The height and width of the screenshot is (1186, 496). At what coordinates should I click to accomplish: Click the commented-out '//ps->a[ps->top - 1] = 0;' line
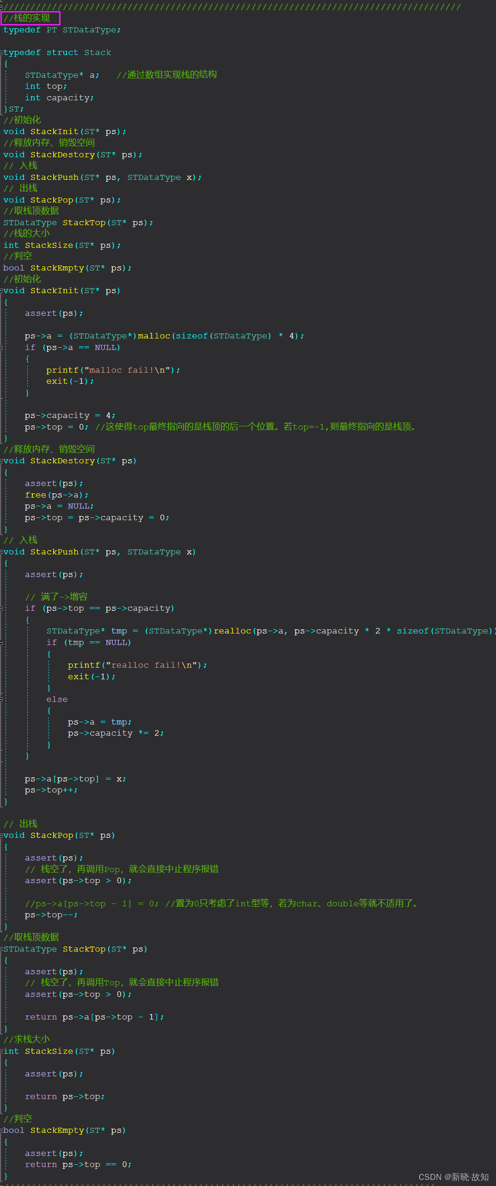pyautogui.click(x=92, y=904)
